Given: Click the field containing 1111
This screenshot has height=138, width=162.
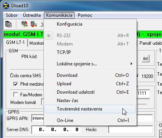Looking at the screenshot, I should pyautogui.click(x=143, y=93).
